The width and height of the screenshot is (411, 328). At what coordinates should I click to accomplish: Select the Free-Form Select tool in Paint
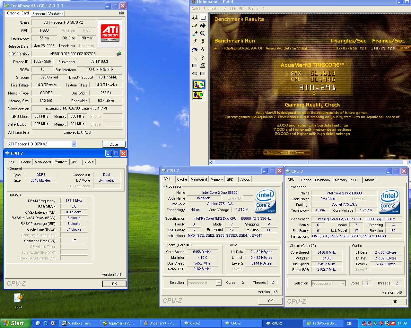coord(195,18)
